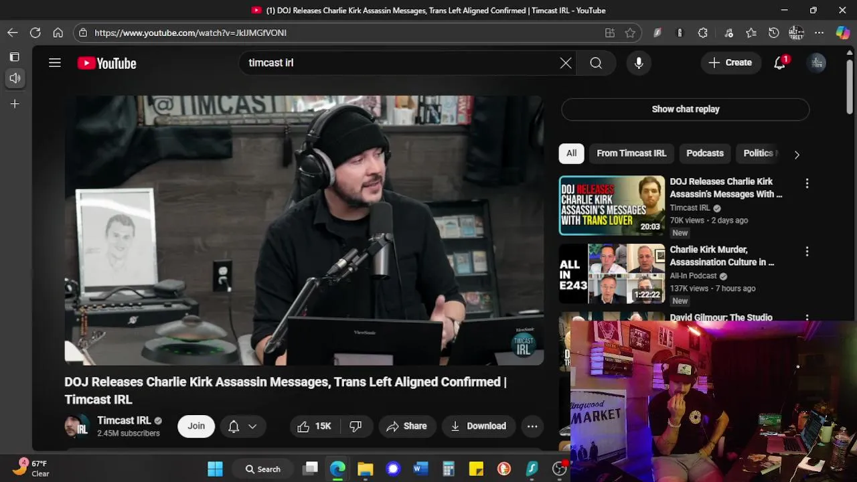Show chat replay
857x482 pixels.
click(x=686, y=109)
